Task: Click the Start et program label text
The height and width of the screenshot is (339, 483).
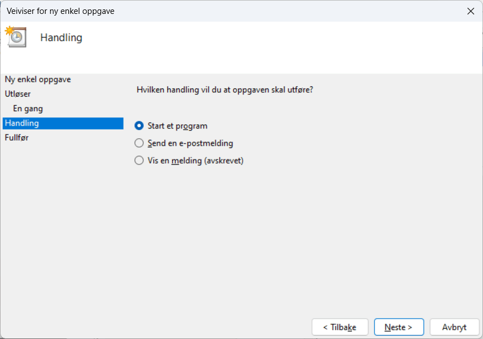Action: 178,126
